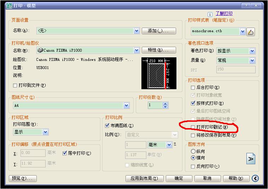Click the scale equals lineweight icon
The height and width of the screenshot is (189, 268).
(175, 144)
